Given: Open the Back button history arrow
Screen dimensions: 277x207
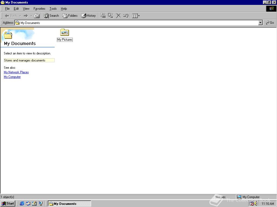Looking at the screenshot, I should tap(20, 16).
